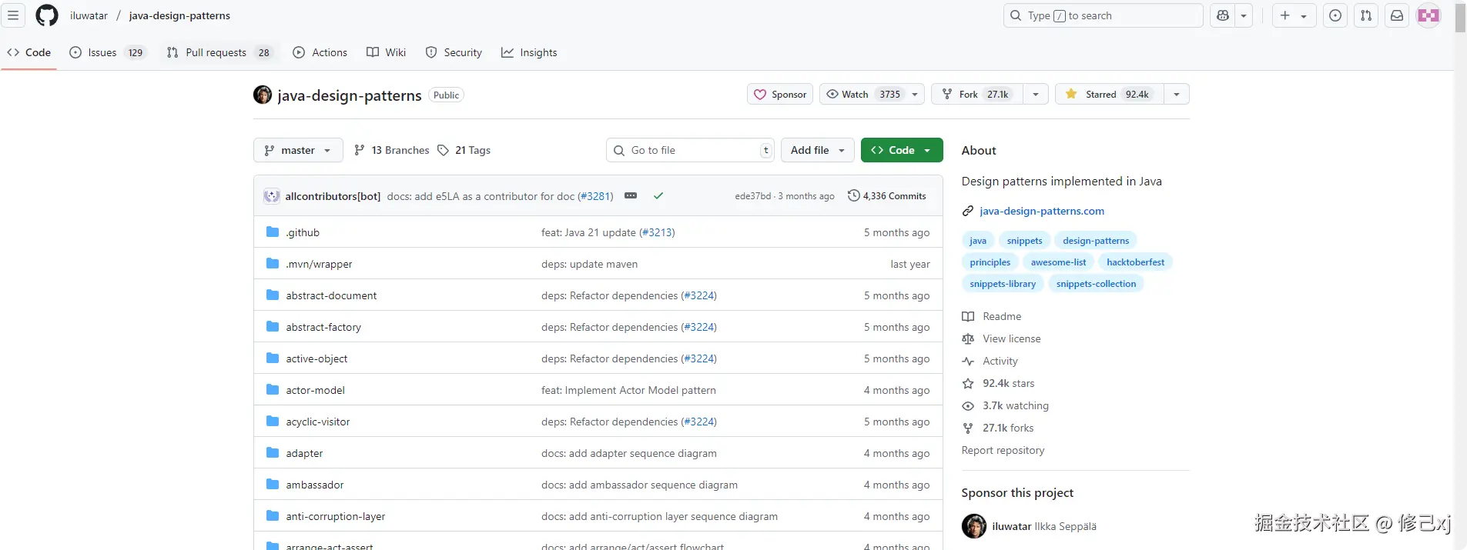1467x550 pixels.
Task: Open 'feat: Implement Actor Model pattern' commit message
Action: [x=628, y=390]
